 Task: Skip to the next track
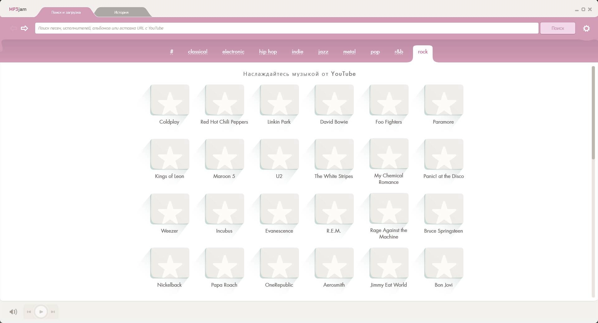(x=53, y=312)
